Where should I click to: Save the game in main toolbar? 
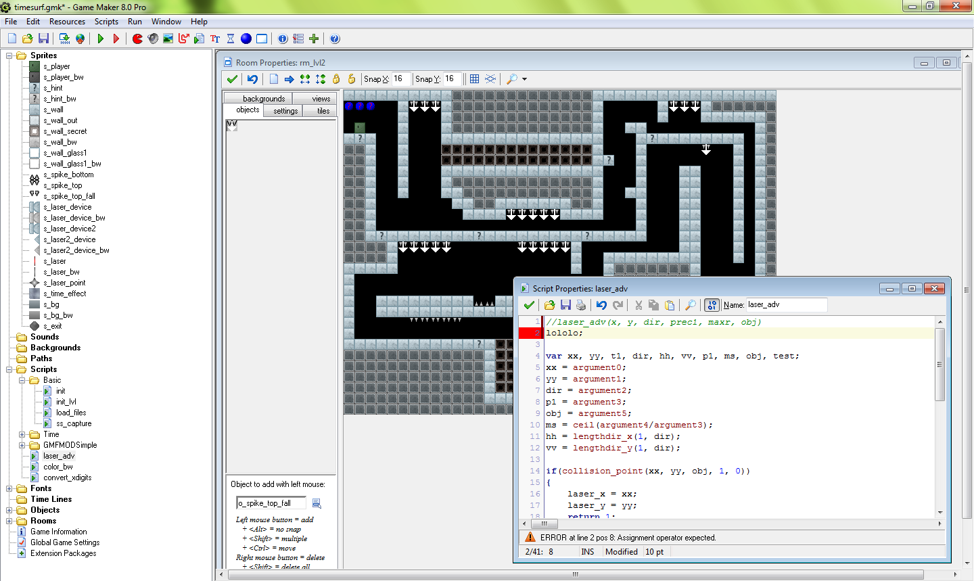click(43, 39)
